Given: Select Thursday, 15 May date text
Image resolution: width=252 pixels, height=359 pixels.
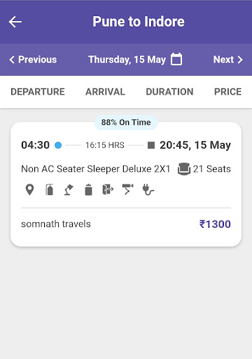Looking at the screenshot, I should pyautogui.click(x=127, y=60).
